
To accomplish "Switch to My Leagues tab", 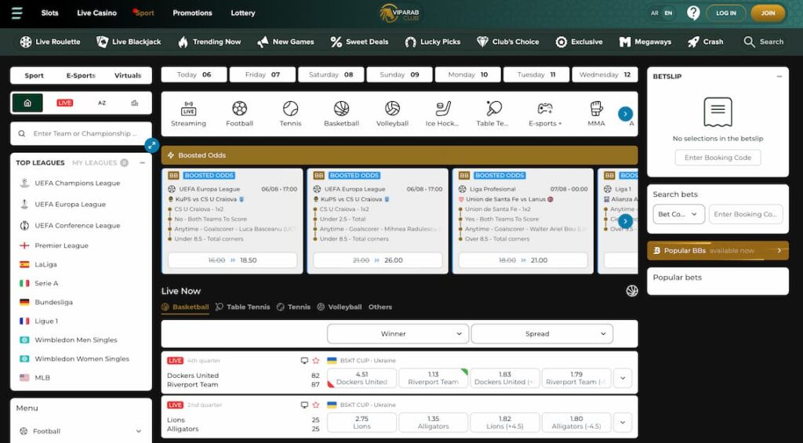I will pos(100,163).
